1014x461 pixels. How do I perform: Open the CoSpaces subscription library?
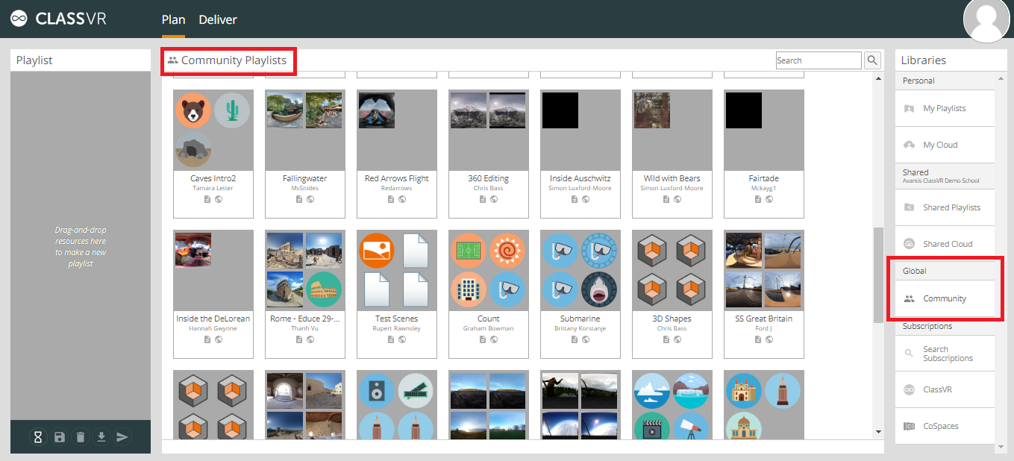[x=945, y=426]
